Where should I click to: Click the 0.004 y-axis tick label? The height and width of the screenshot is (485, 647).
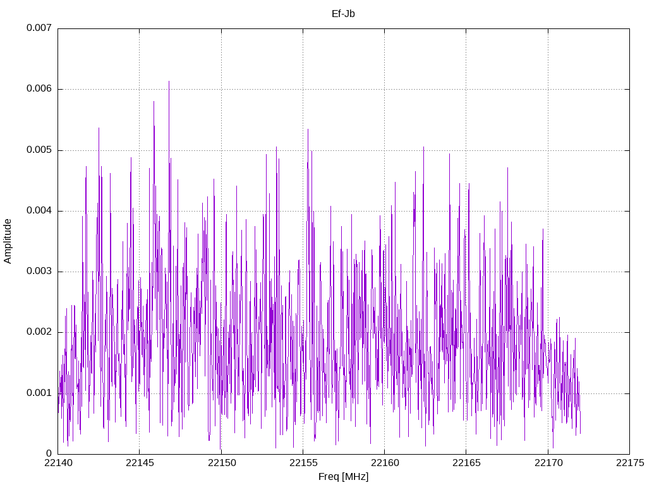[39, 210]
